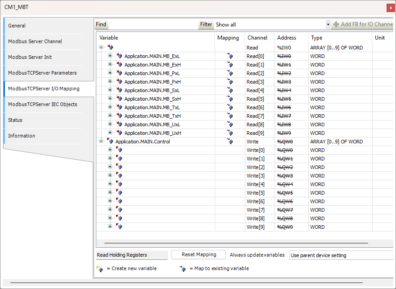Click mapping icon for Application.MAIN.MB_ExL row
The height and width of the screenshot is (289, 396).
(x=230, y=56)
